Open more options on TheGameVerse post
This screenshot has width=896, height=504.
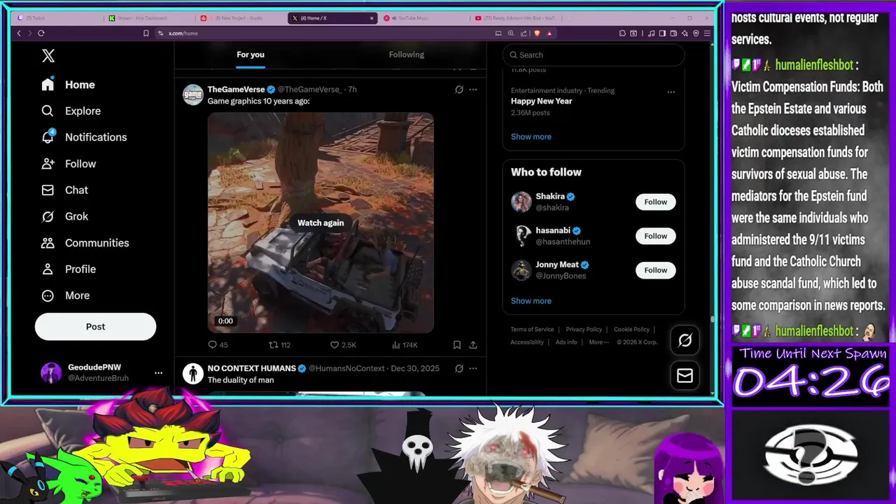[473, 90]
